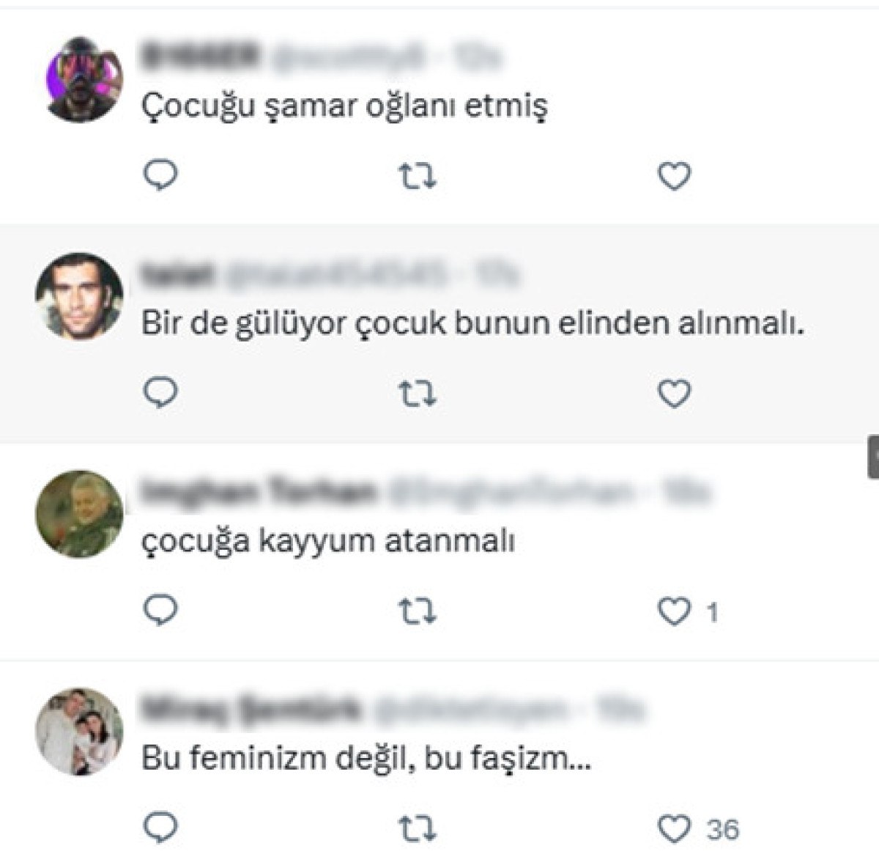879x868 pixels.
Task: Open the "çocuğa kayyum atanmalı" tweet text
Action: (x=328, y=542)
